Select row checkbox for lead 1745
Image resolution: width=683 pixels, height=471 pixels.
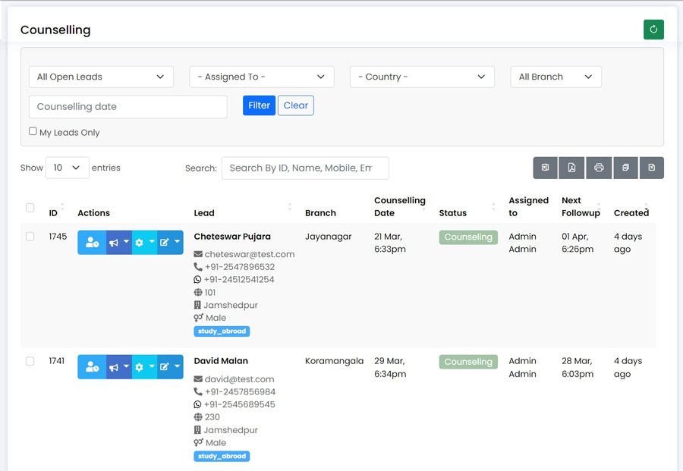coord(30,237)
